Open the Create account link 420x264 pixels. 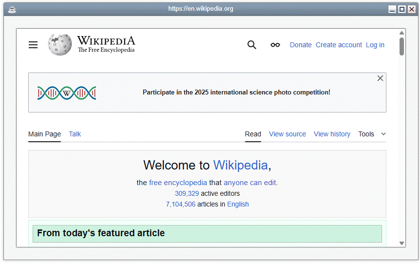[339, 45]
